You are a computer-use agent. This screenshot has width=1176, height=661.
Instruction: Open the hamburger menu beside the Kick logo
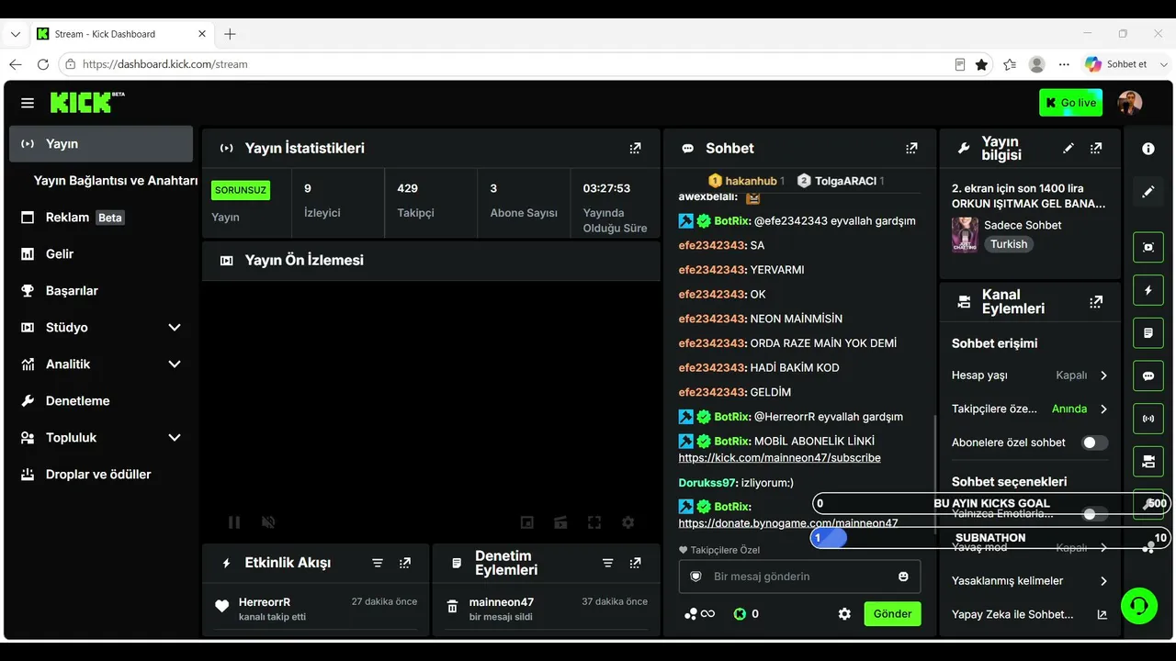point(28,103)
